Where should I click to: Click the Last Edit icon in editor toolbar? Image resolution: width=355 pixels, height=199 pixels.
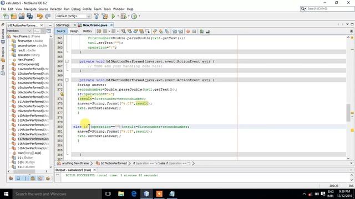pyautogui.click(x=99, y=32)
